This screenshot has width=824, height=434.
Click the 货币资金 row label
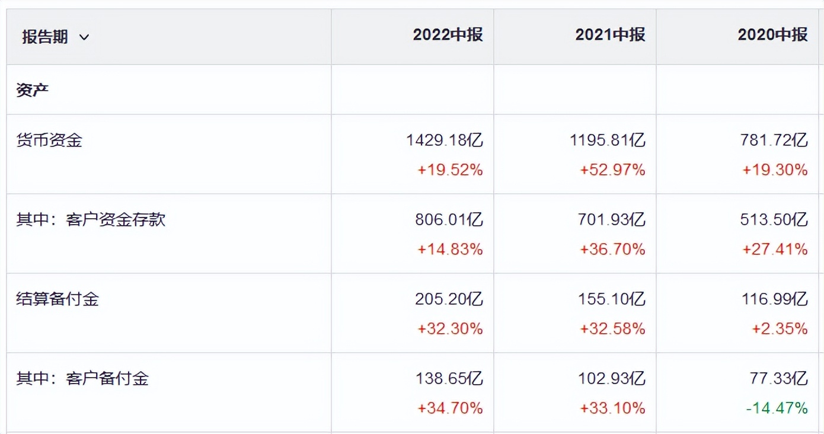[49, 141]
